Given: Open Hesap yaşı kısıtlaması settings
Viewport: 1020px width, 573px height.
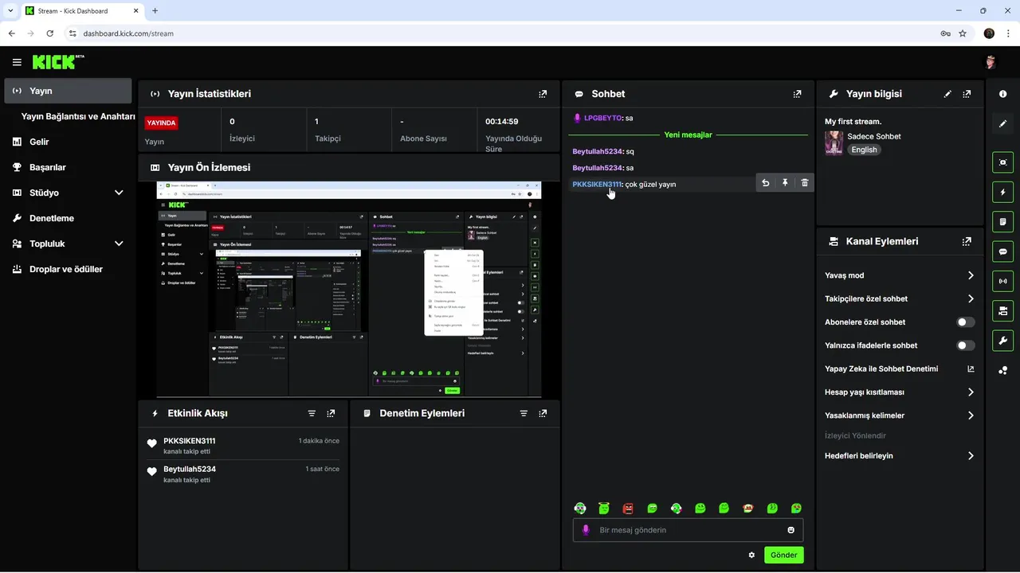Looking at the screenshot, I should 900,392.
